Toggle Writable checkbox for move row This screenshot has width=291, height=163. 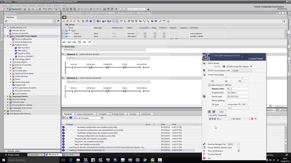(x=155, y=34)
